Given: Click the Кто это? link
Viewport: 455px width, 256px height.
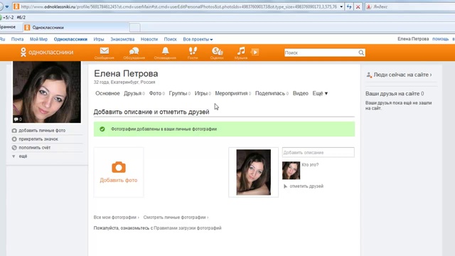Looking at the screenshot, I should coord(310,165).
